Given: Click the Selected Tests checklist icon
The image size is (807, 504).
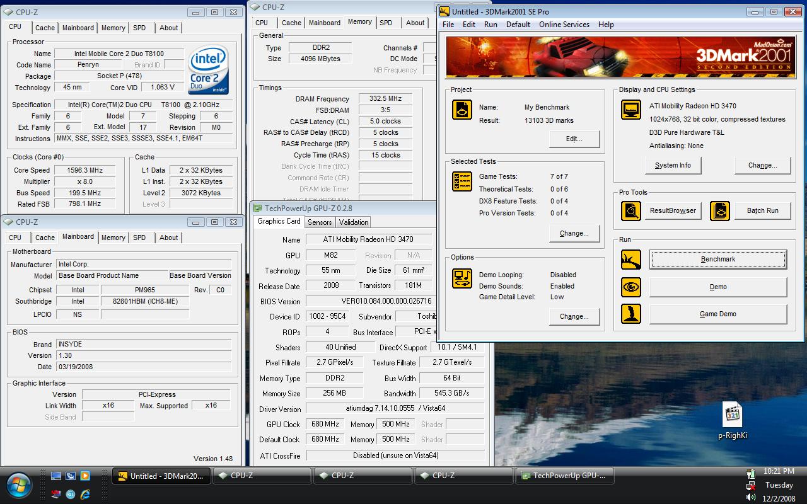Looking at the screenshot, I should click(462, 181).
